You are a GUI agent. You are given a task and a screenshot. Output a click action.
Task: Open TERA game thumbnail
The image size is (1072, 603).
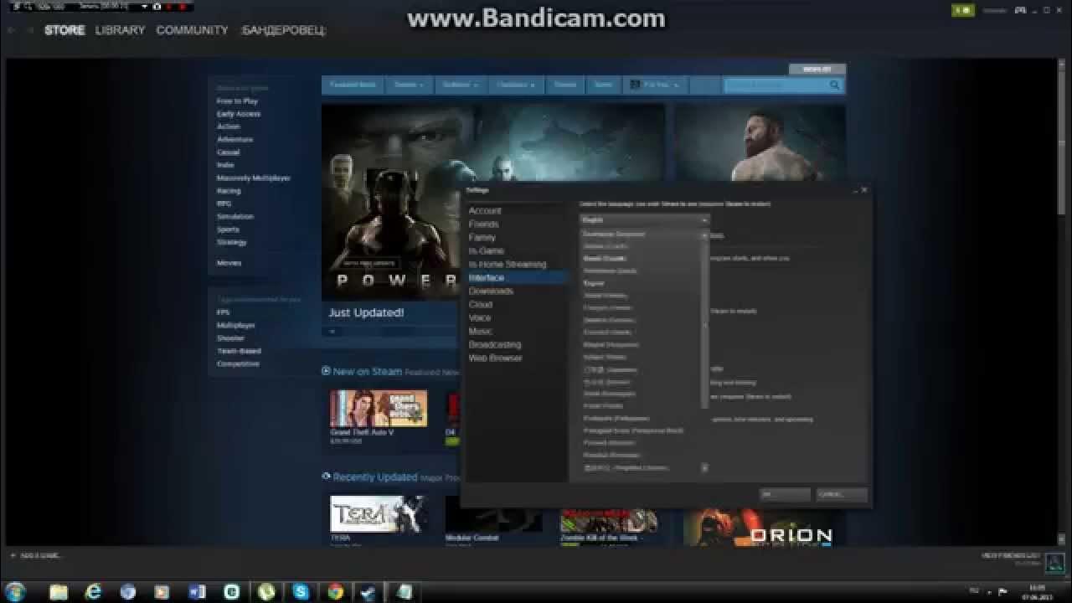click(379, 514)
